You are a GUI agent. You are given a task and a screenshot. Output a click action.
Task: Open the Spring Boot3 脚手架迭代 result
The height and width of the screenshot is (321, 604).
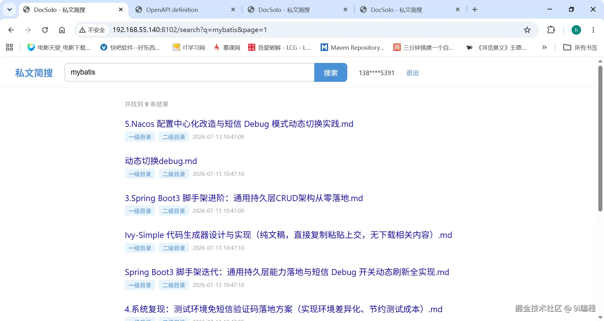click(287, 272)
